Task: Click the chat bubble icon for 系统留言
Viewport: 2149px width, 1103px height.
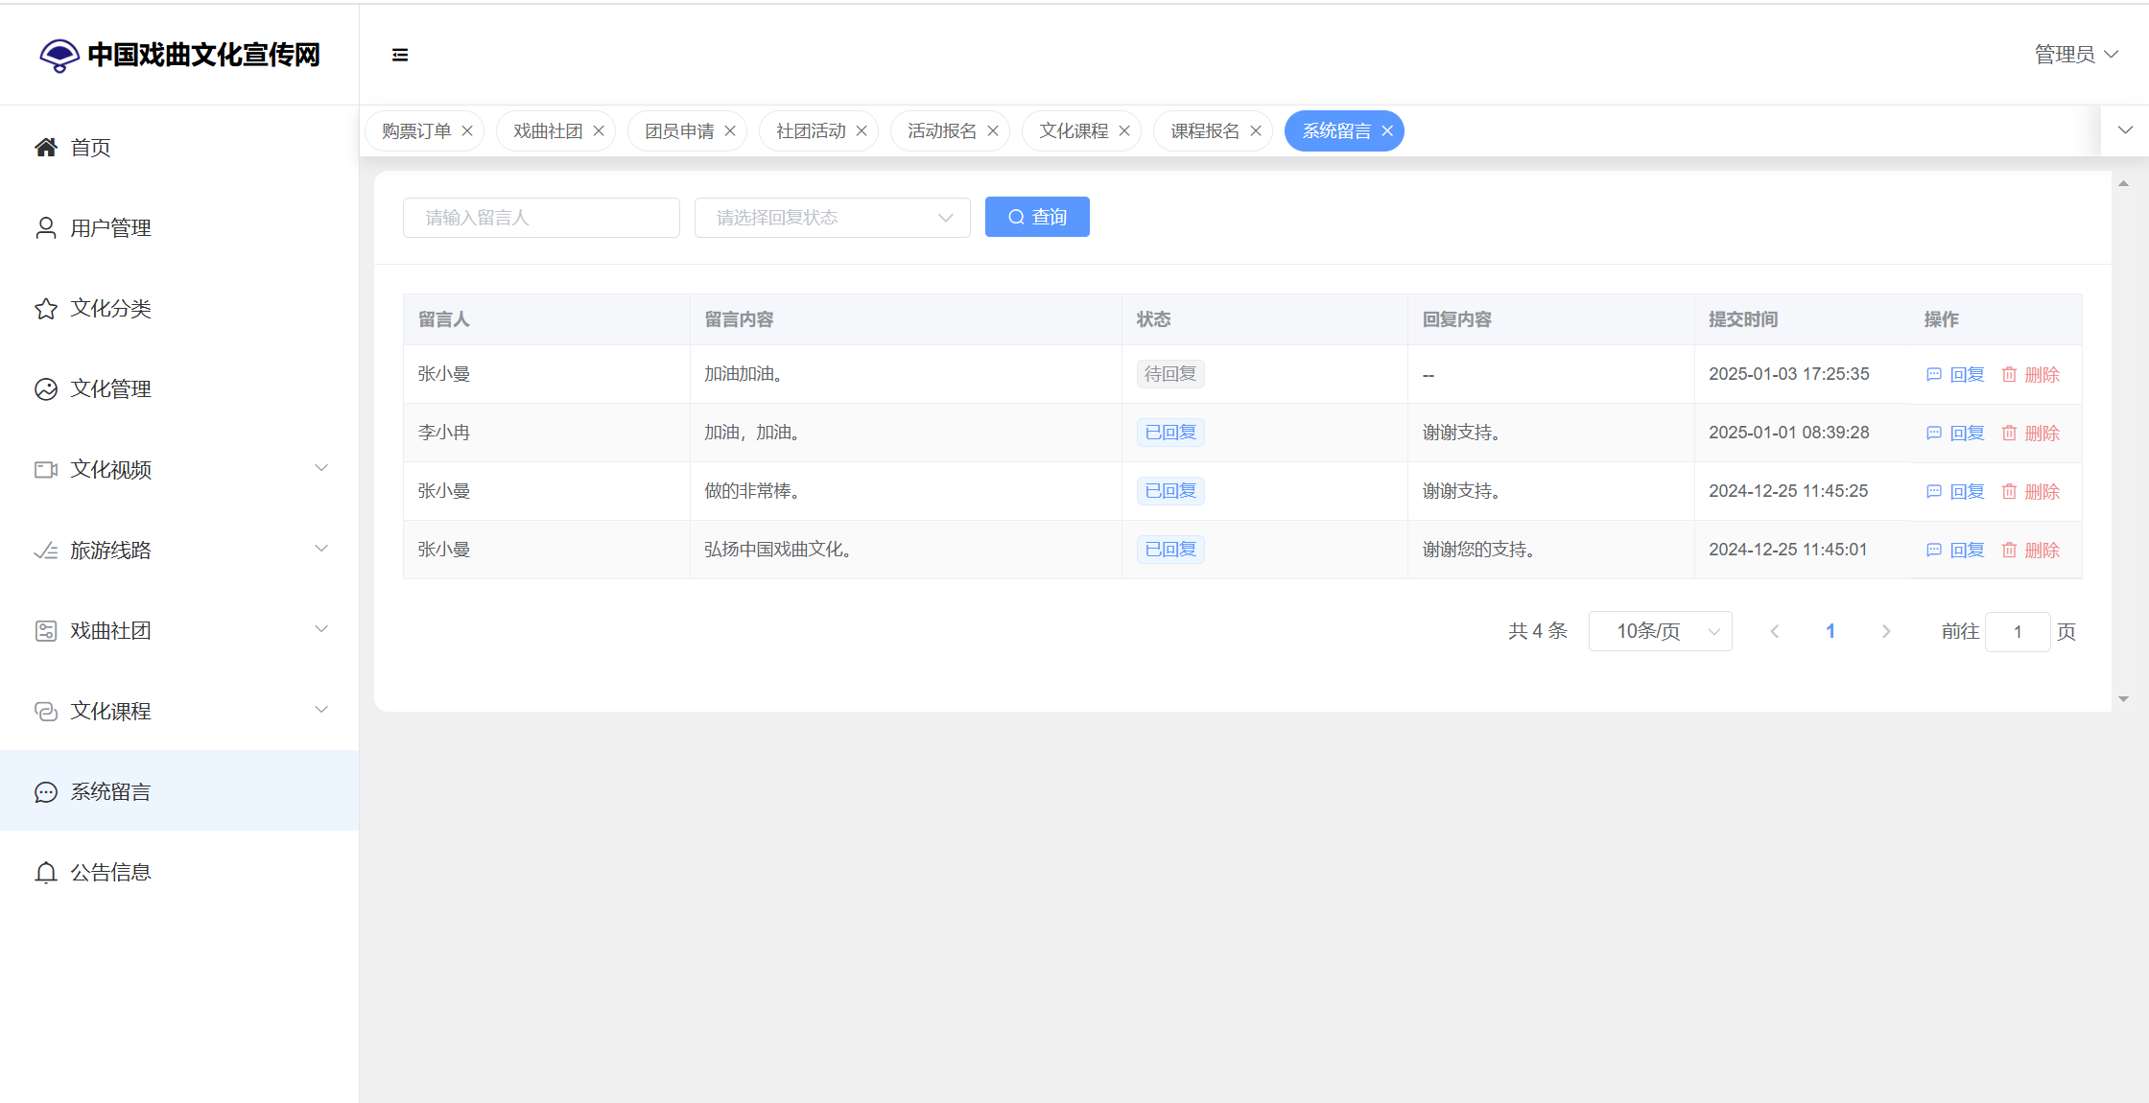Action: point(46,791)
